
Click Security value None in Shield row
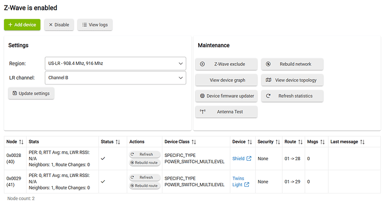click(263, 159)
